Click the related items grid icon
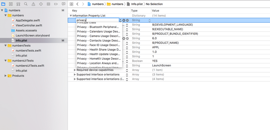Screen dimensions: 270x130 [71, 4]
